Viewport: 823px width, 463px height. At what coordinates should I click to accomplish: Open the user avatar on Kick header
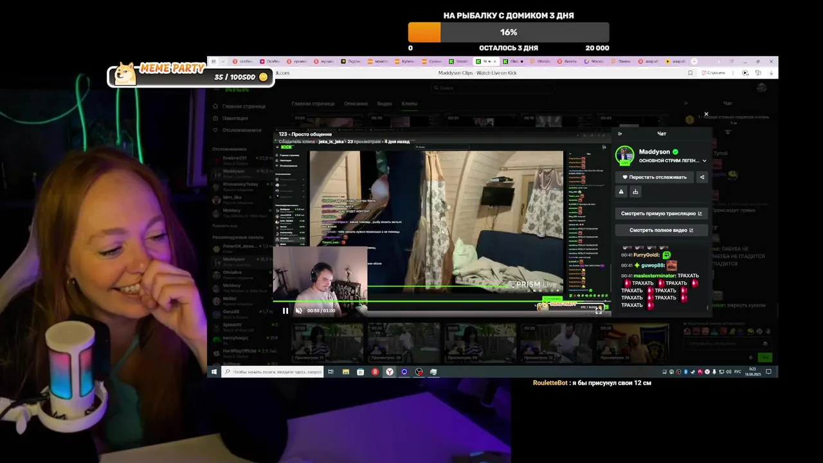tap(762, 88)
